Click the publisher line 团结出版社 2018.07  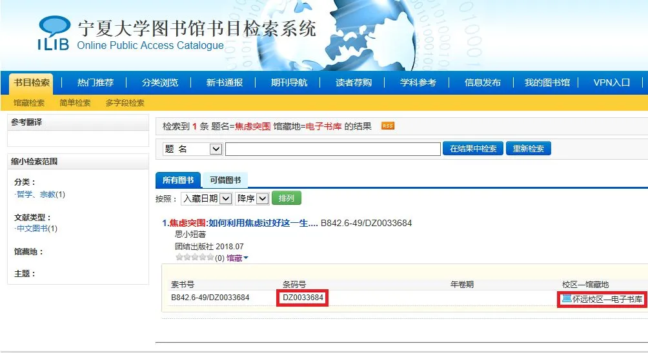(x=209, y=246)
